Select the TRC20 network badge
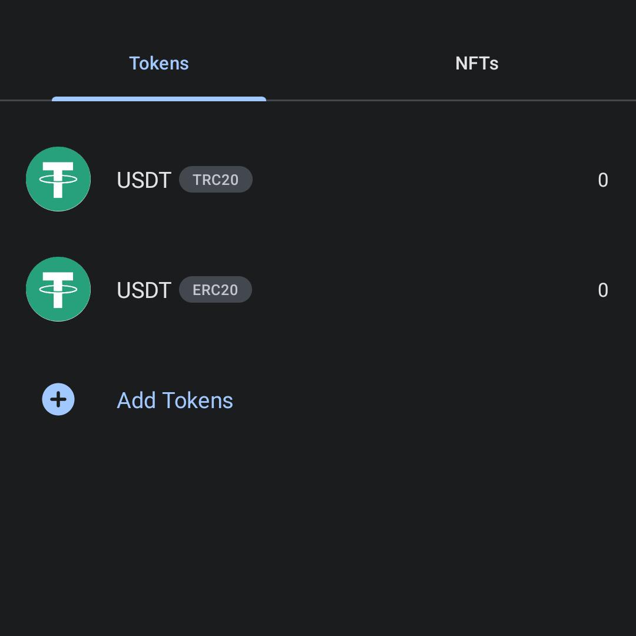 click(x=216, y=180)
